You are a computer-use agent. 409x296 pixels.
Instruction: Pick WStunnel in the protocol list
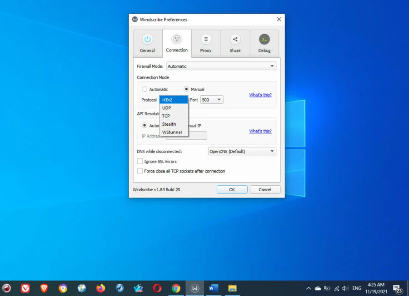(173, 132)
